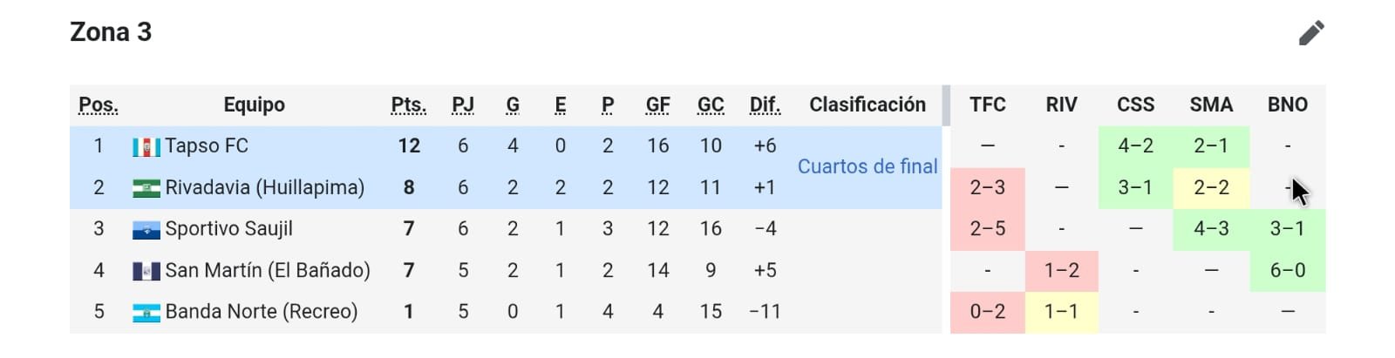Screen dimensions: 1395x358
Task: Click the Pts. column header
Action: point(408,105)
